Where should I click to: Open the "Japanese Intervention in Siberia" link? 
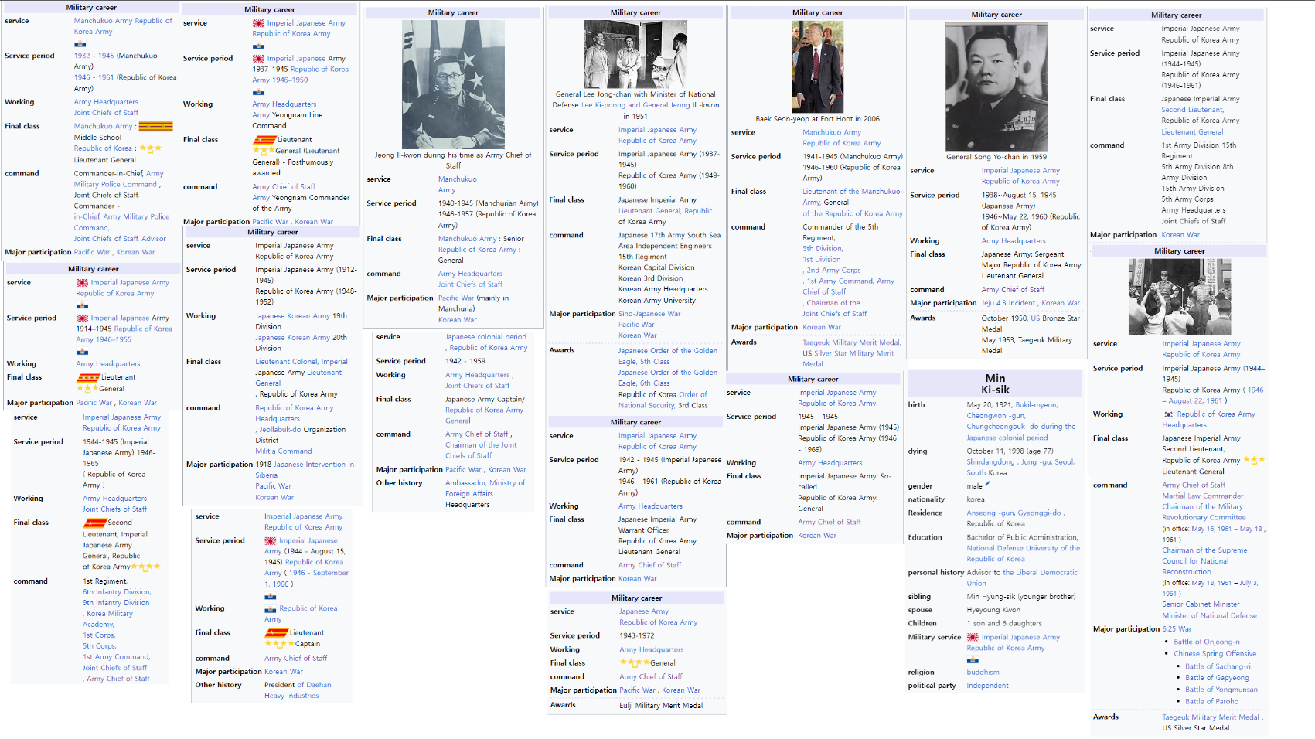point(305,470)
